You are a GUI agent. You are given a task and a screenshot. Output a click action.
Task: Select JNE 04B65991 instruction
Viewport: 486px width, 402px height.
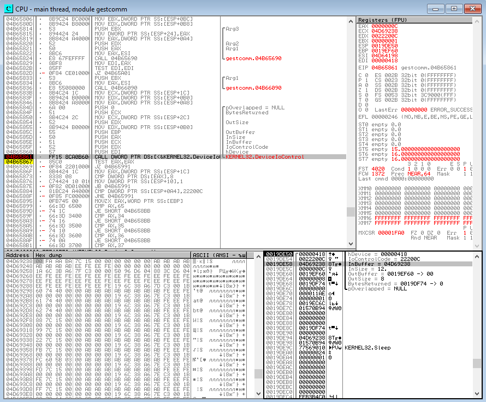[175, 196]
